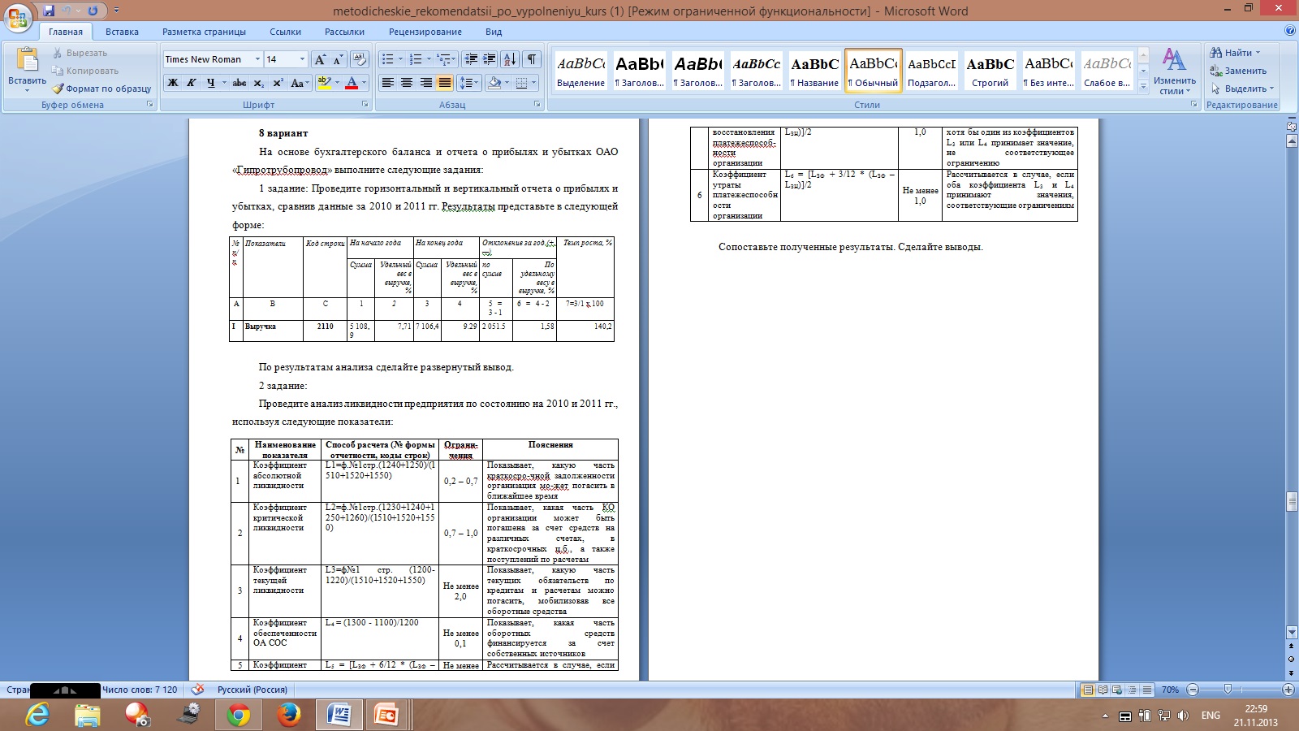Click the Заменить (Replace) button

[1238, 71]
